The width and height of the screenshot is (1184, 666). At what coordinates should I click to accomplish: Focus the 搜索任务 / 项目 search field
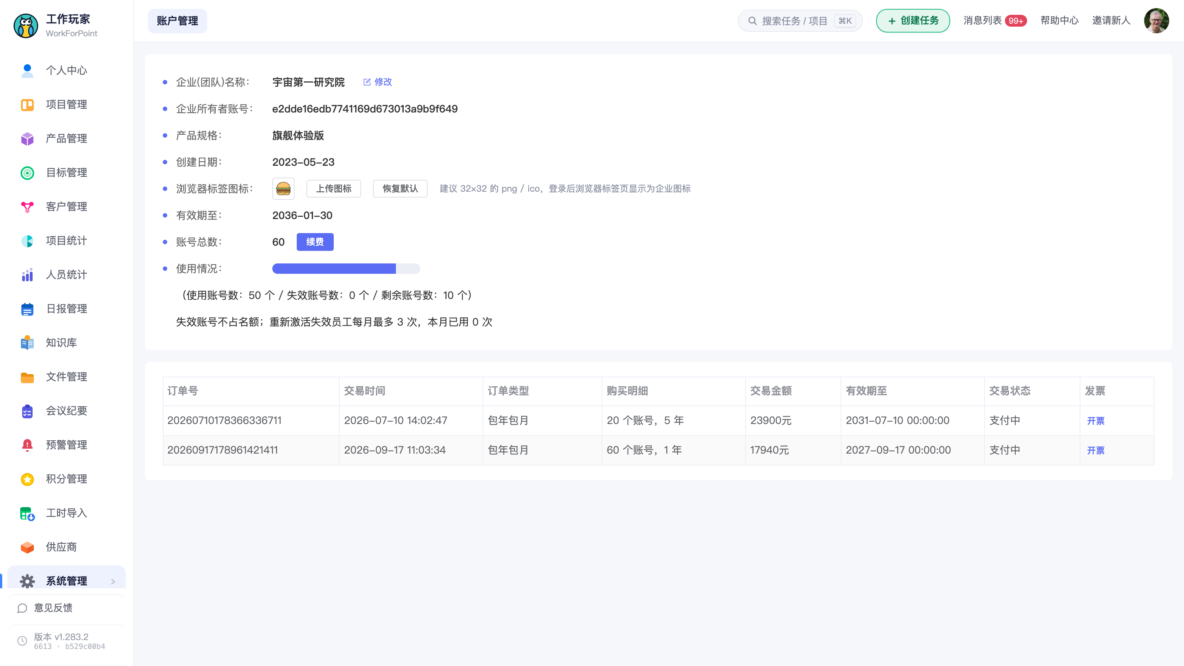point(800,21)
